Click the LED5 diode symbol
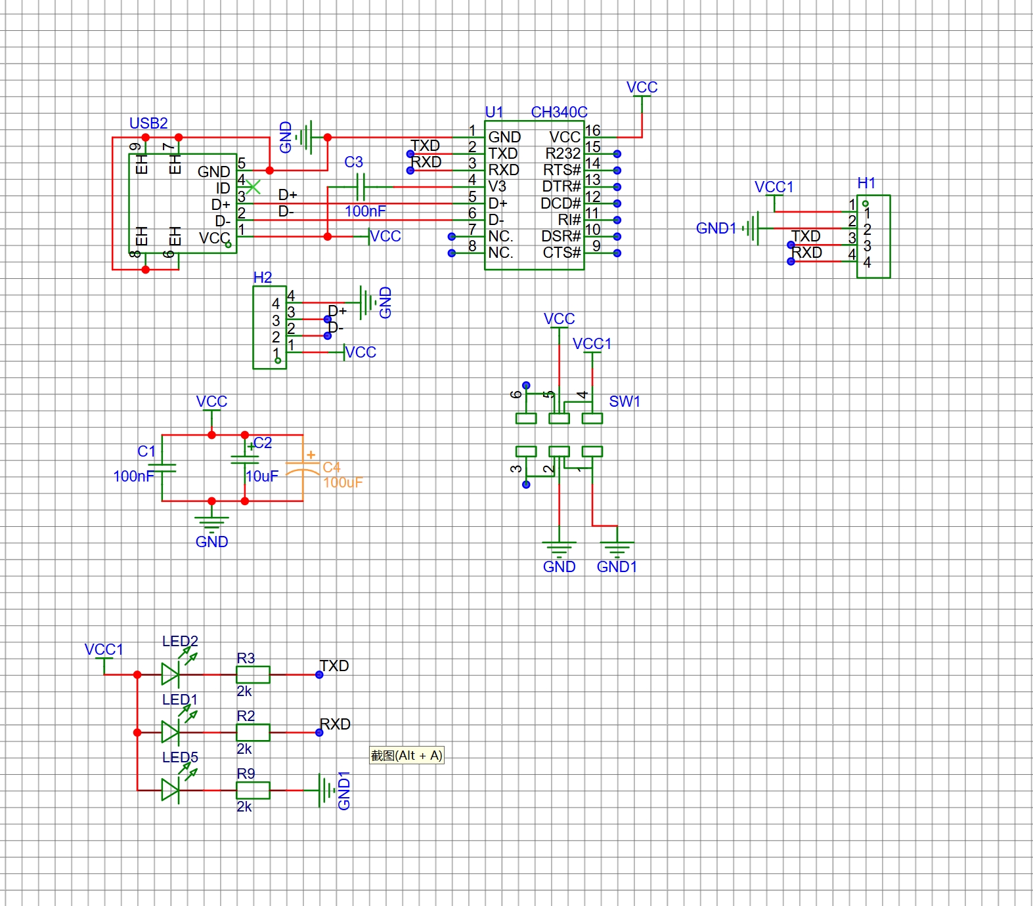Screen dimensions: 1033x906 [171, 790]
